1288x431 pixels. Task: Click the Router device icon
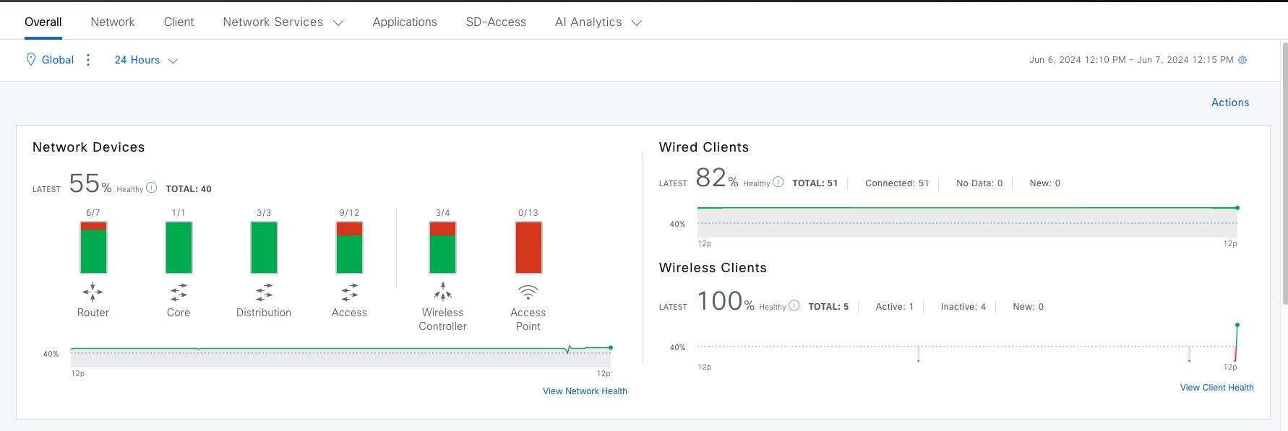(x=93, y=292)
